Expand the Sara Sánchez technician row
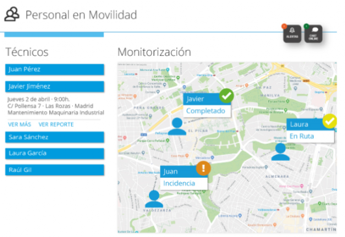Screen dimensions: 345x237 (x=55, y=137)
